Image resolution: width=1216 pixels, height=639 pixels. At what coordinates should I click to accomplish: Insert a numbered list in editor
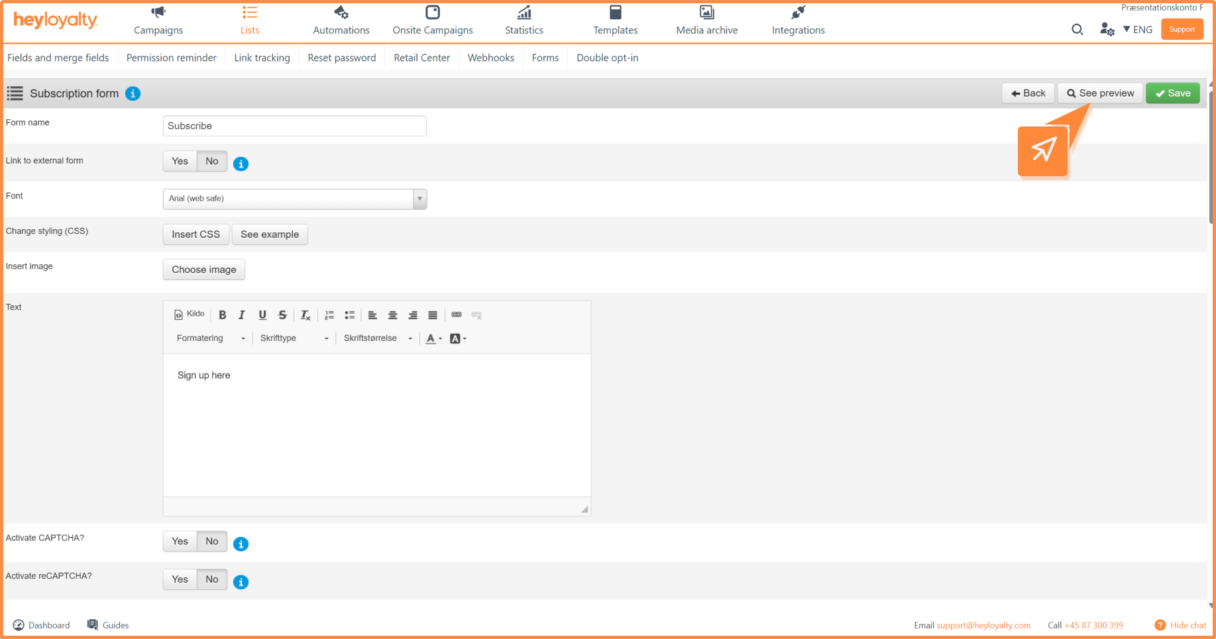tap(329, 315)
